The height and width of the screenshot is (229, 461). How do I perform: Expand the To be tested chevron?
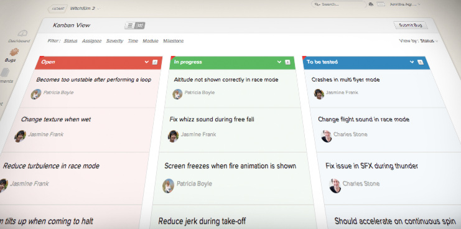coord(412,62)
